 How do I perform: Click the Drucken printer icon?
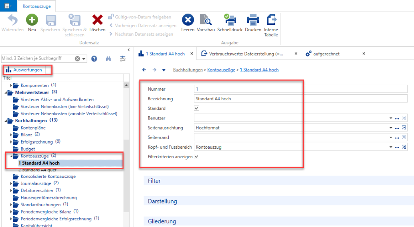[x=253, y=20]
